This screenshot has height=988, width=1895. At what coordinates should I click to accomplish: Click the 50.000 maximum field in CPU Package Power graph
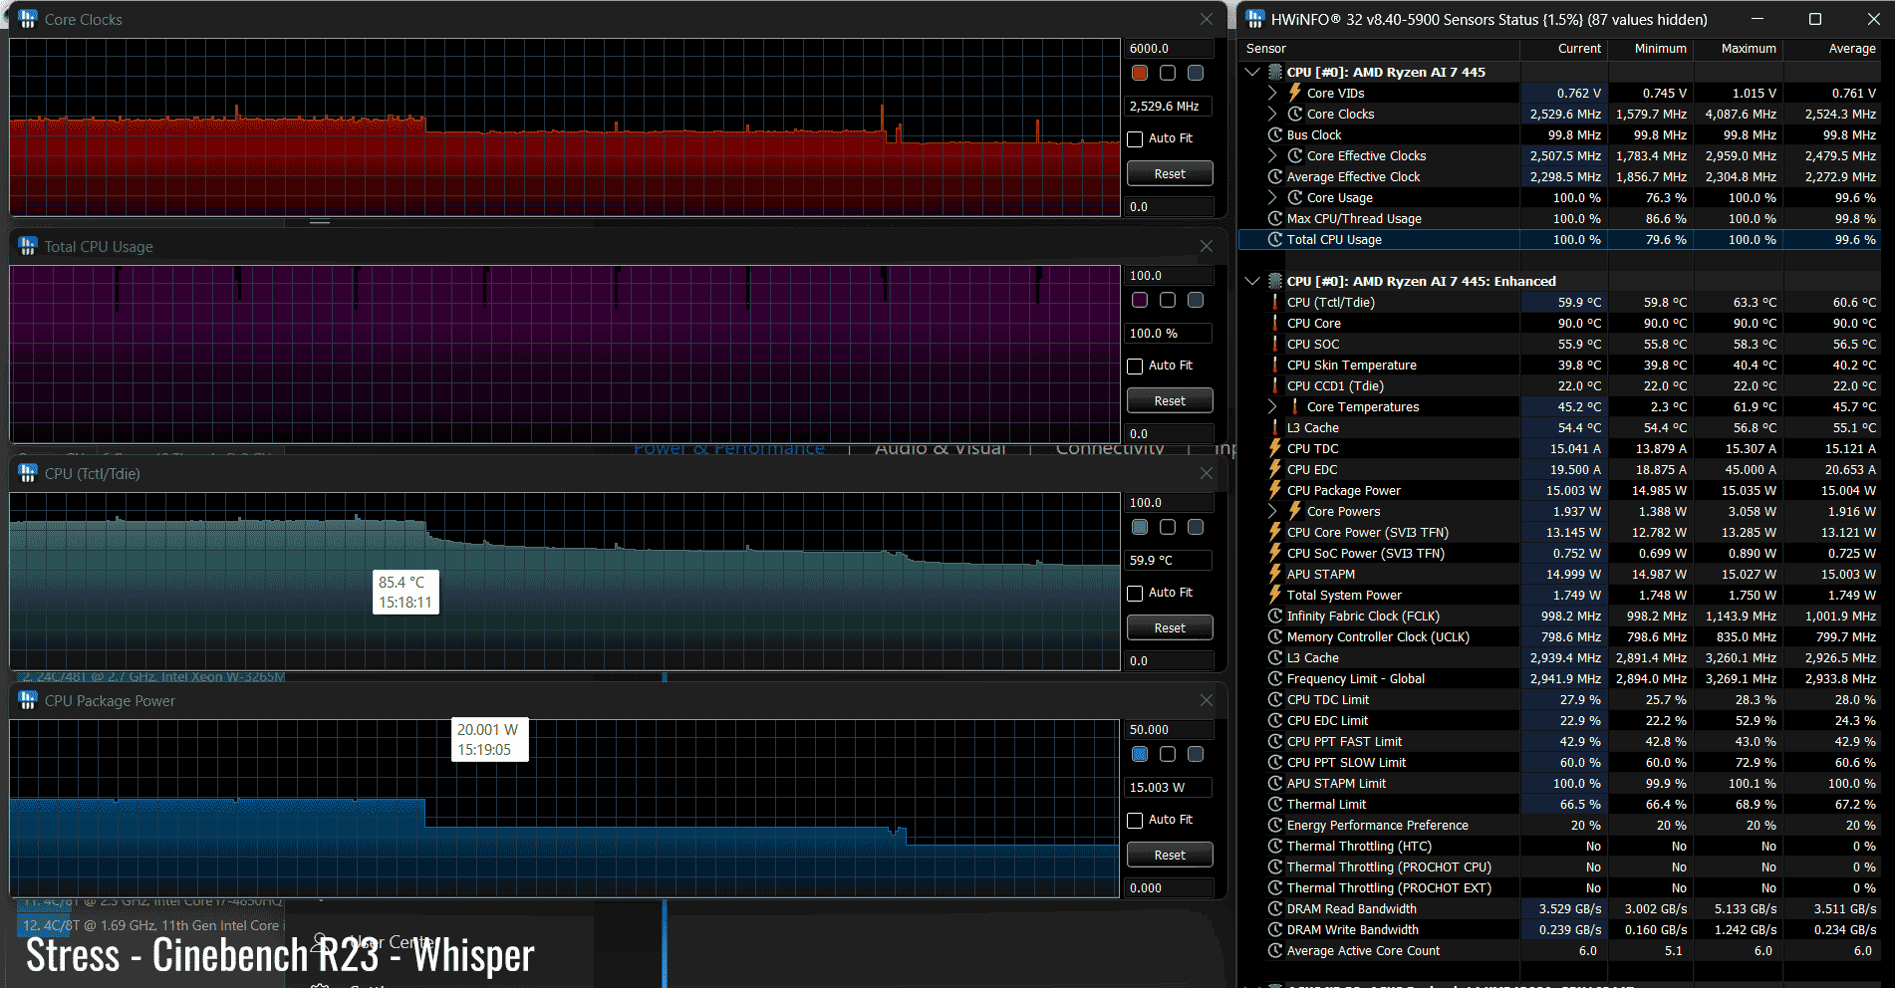1170,729
